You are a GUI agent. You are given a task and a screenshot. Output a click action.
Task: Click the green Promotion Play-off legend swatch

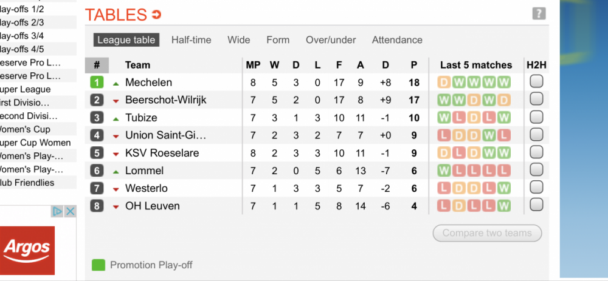[98, 265]
